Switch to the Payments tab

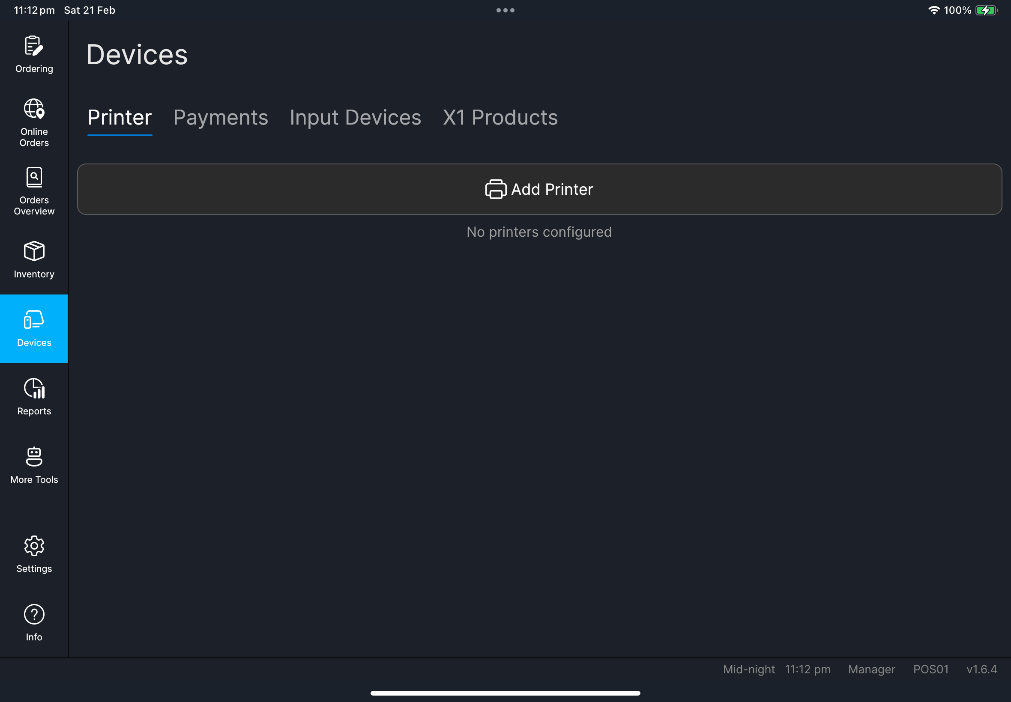point(221,117)
